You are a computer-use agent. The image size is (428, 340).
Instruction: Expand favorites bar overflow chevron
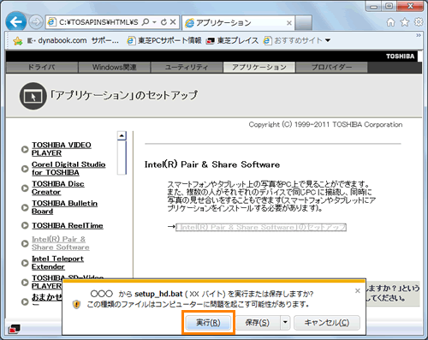click(x=419, y=35)
